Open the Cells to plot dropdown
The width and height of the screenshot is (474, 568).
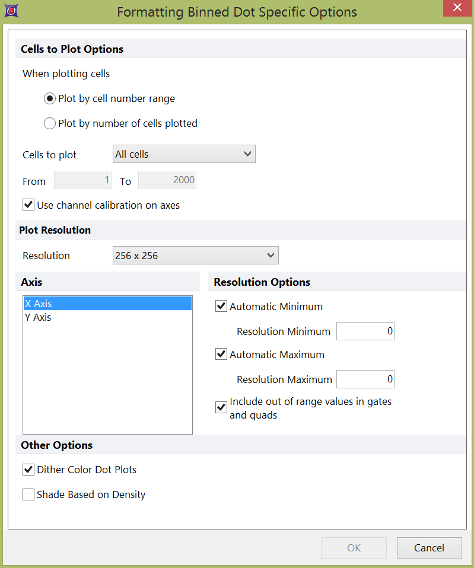[184, 154]
